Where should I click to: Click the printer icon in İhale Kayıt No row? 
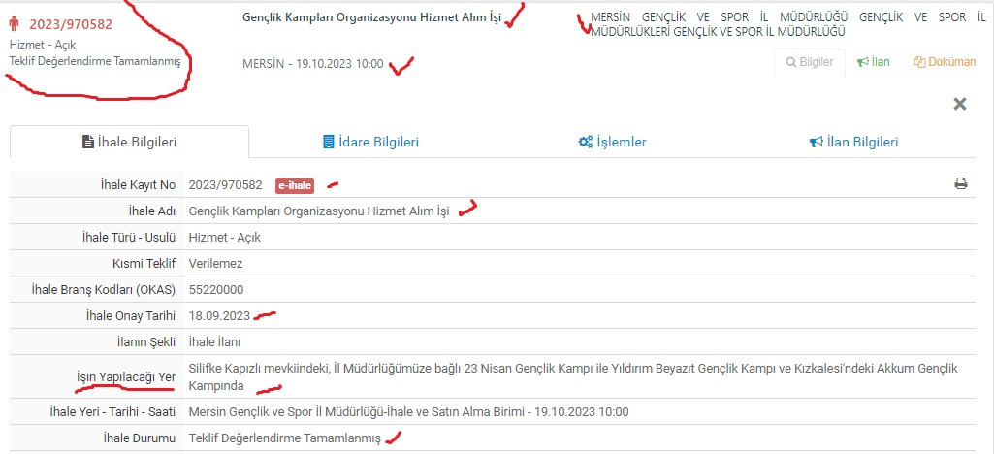[961, 184]
